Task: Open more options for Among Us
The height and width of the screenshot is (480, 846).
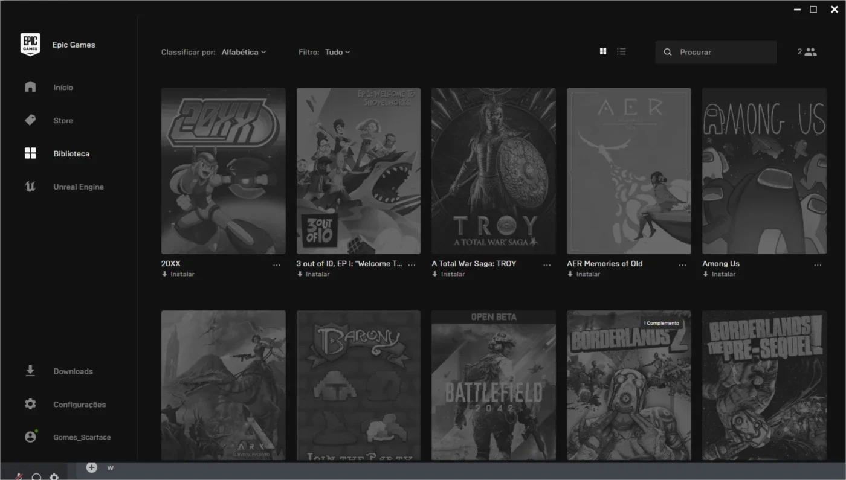Action: (x=818, y=264)
